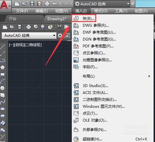
Task: Click Save icon in quick access bar
Action: pos(32,4)
